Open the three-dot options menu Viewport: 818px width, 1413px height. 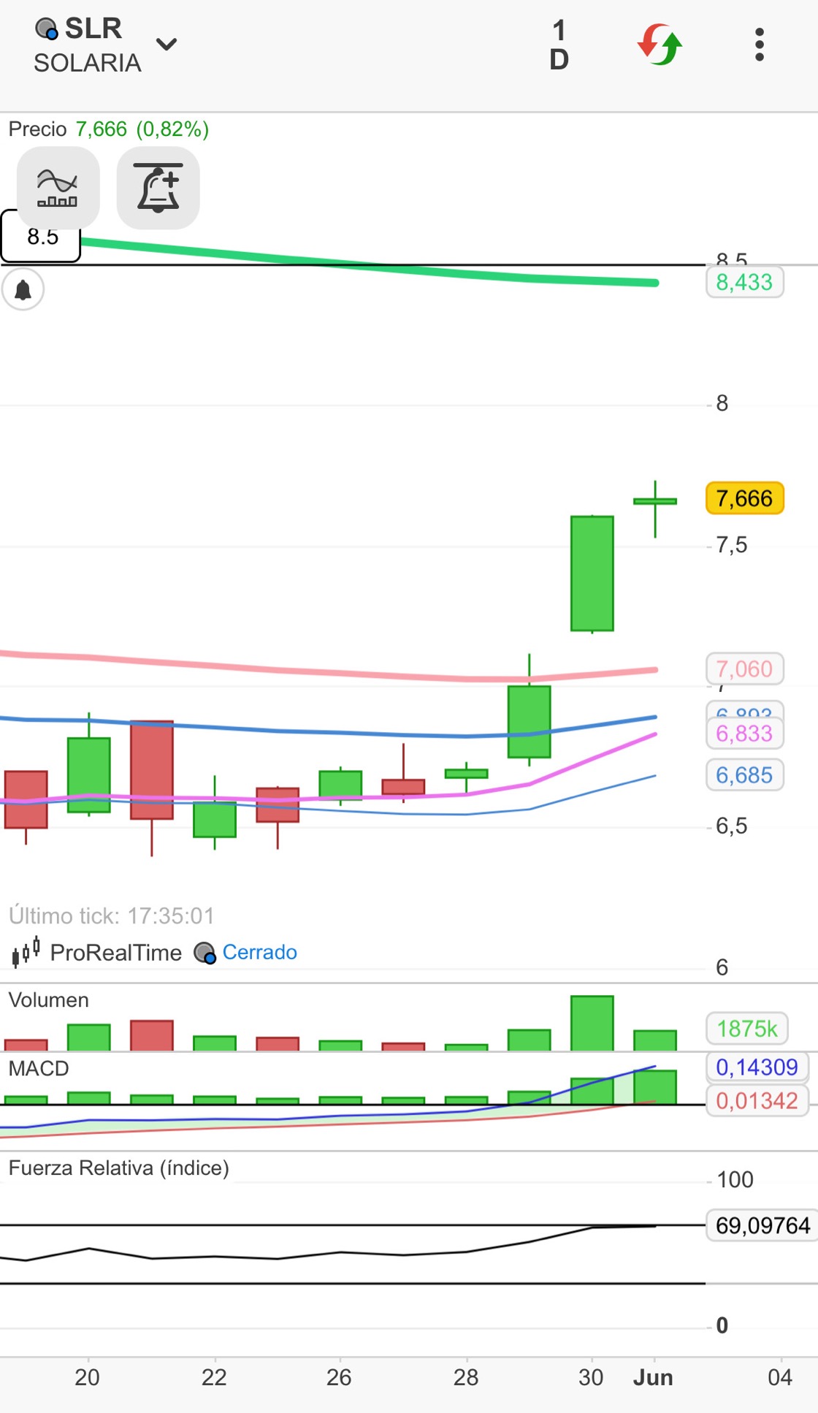point(760,45)
